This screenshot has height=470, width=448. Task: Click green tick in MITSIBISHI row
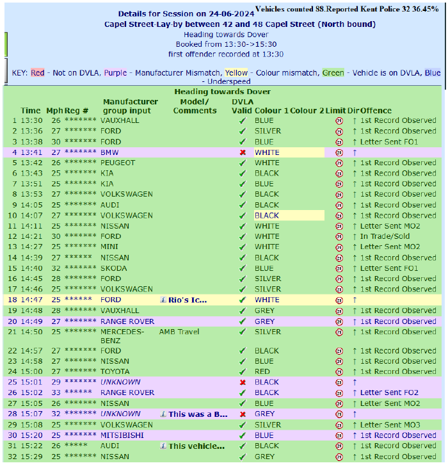[243, 435]
